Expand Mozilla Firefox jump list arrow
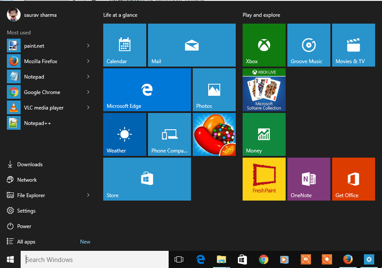The image size is (382, 268). [x=88, y=62]
